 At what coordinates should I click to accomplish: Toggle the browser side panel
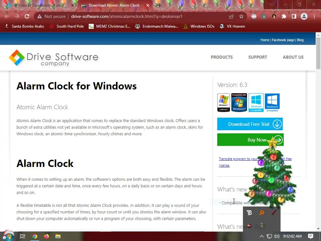294,16
